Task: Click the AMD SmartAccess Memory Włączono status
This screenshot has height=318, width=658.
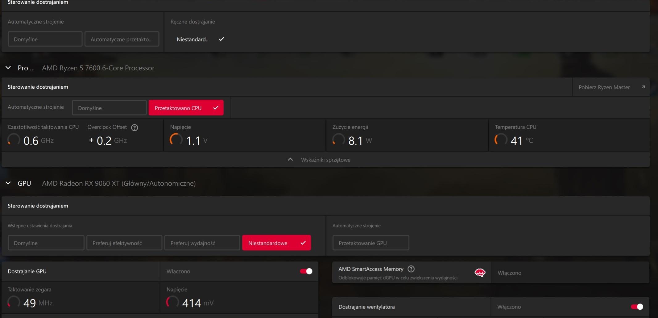Action: coord(509,273)
